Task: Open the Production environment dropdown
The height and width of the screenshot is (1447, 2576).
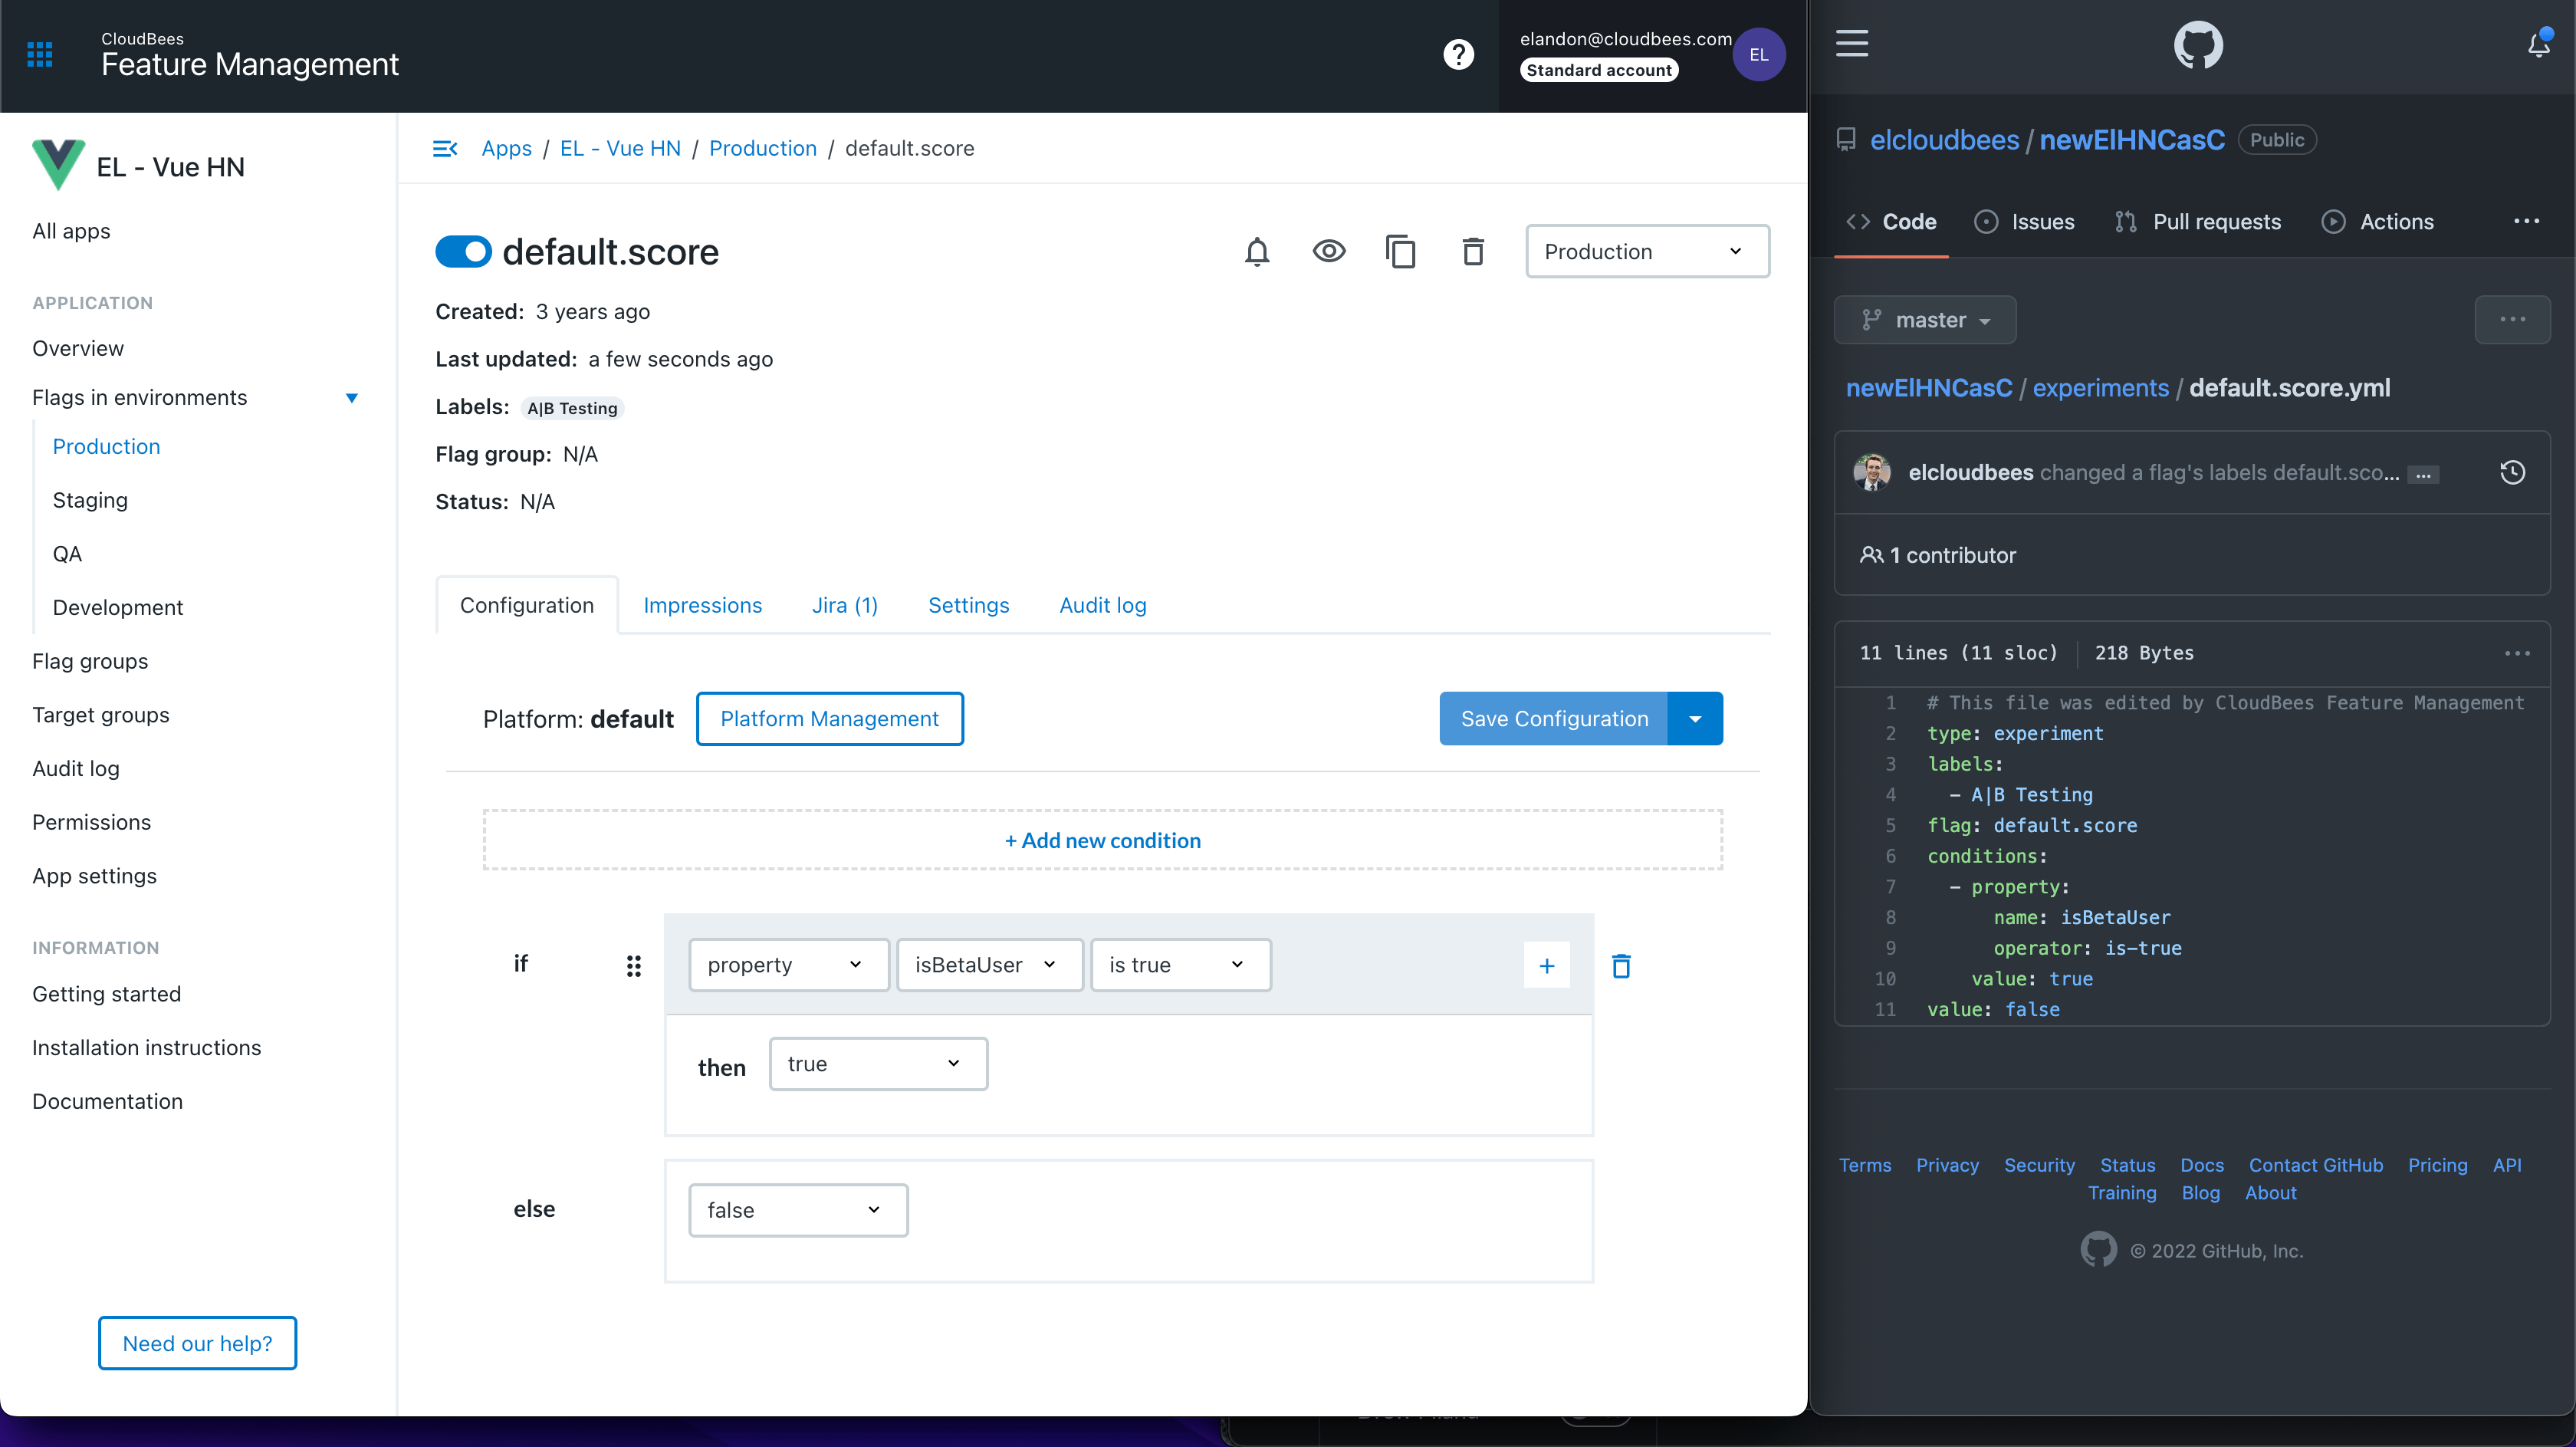Action: tap(1646, 251)
